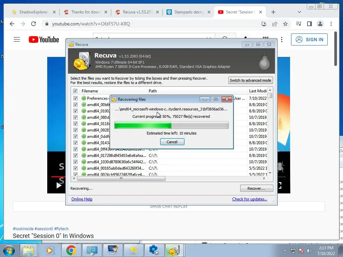This screenshot has width=343, height=257.
Task: Open the volume speaker tray icon
Action: 309,251
